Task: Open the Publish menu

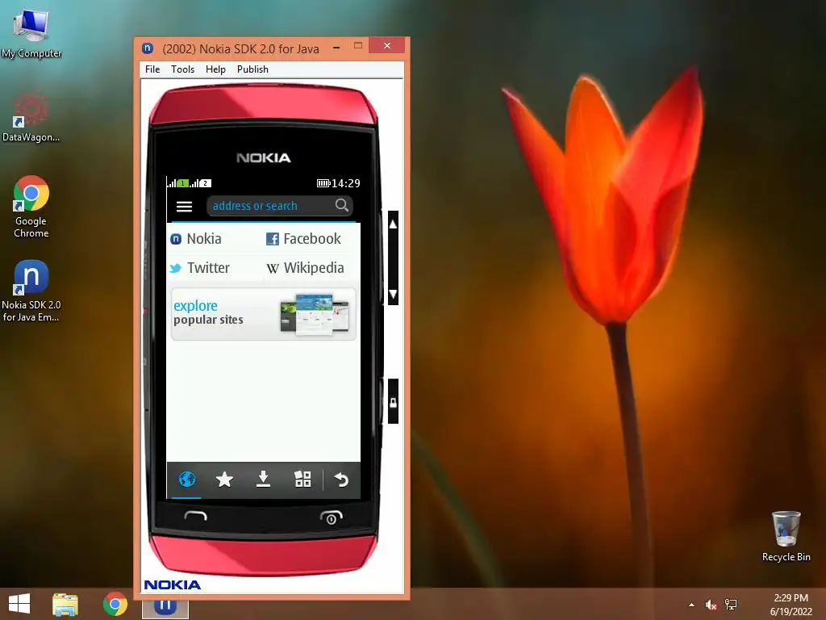Action: point(252,69)
